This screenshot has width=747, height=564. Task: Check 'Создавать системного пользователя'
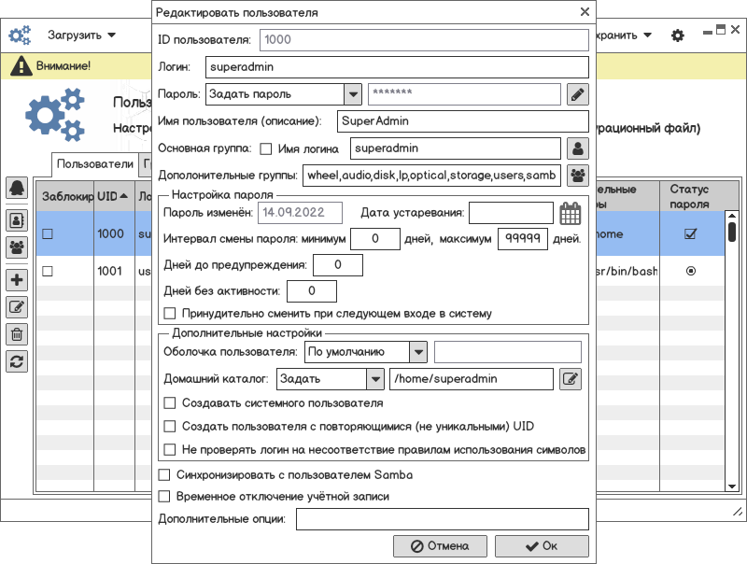click(x=170, y=403)
